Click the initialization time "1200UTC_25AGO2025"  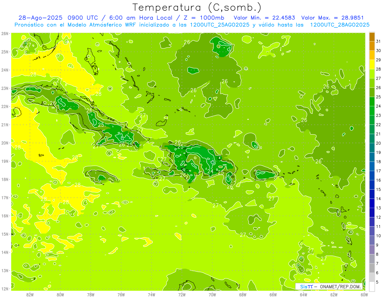[x=219, y=25]
